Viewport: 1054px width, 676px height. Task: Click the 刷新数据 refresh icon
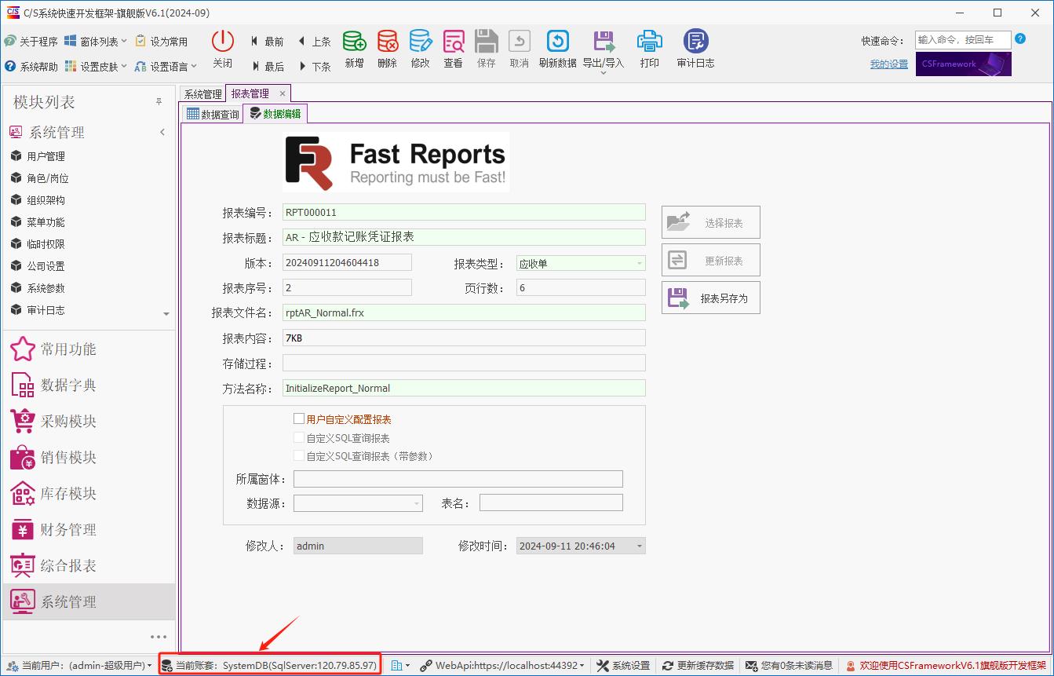[557, 42]
